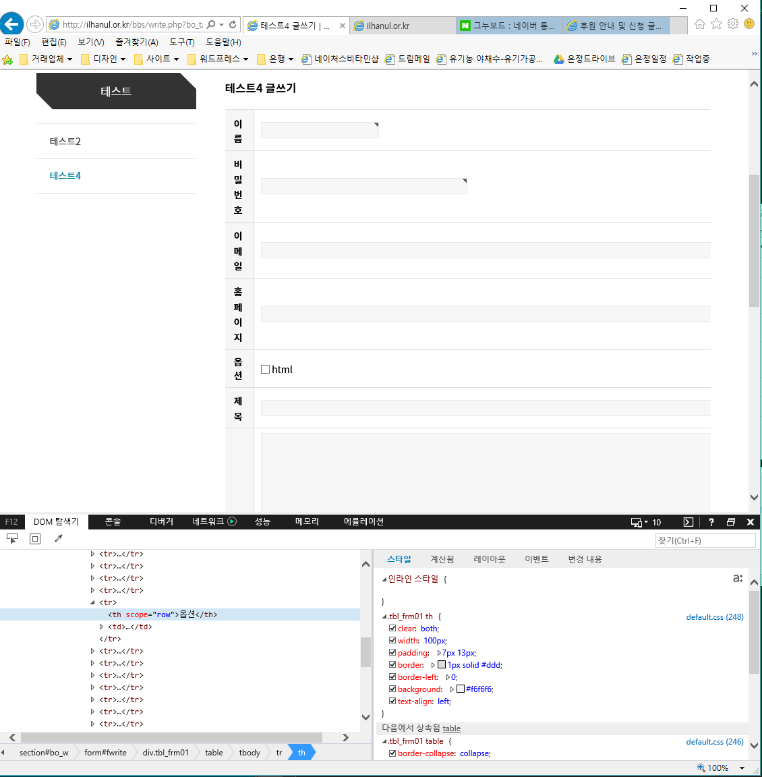Click the undock dev tools icon

pyautogui.click(x=731, y=522)
